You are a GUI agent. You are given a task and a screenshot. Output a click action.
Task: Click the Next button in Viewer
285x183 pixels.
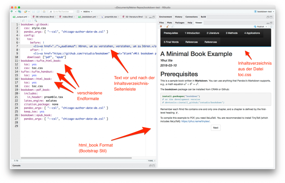[216, 128]
